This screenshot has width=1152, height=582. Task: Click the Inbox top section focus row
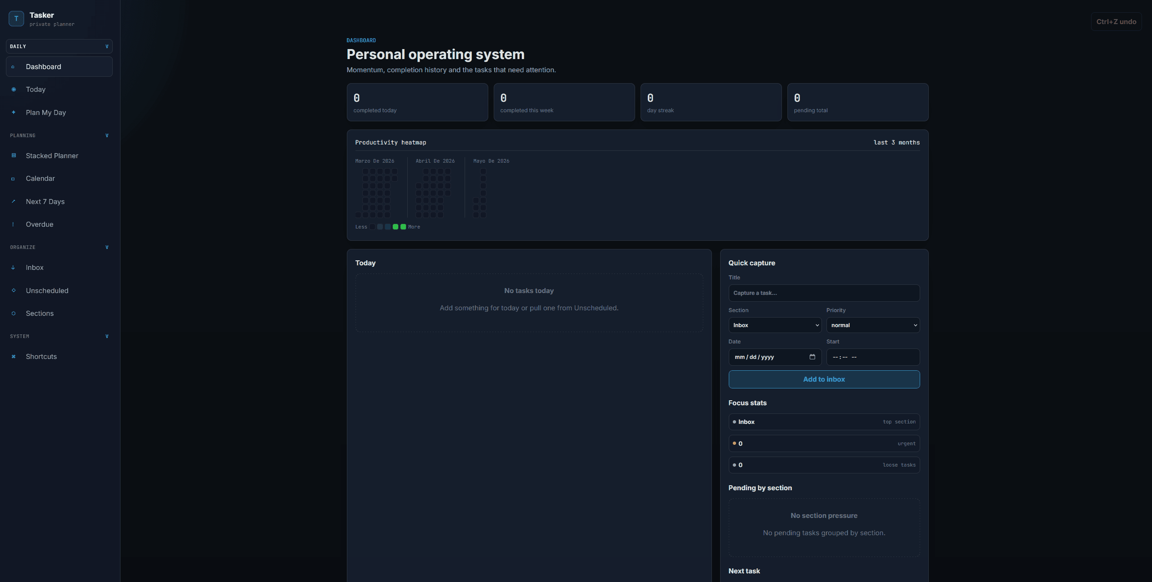click(x=824, y=422)
